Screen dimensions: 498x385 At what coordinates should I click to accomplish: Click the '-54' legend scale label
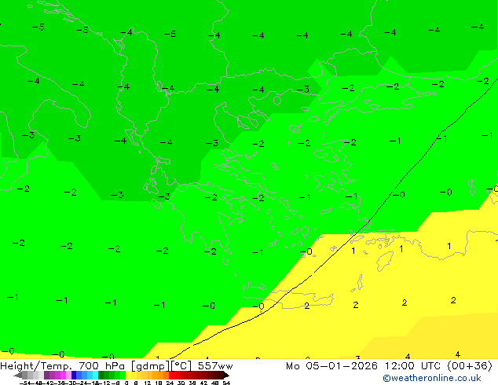pos(26,383)
